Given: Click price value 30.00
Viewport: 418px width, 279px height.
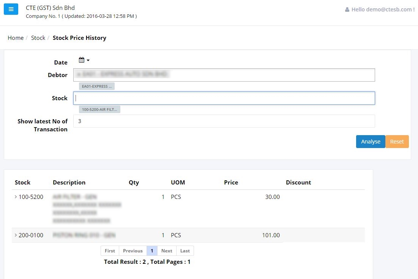Looking at the screenshot, I should (273, 197).
